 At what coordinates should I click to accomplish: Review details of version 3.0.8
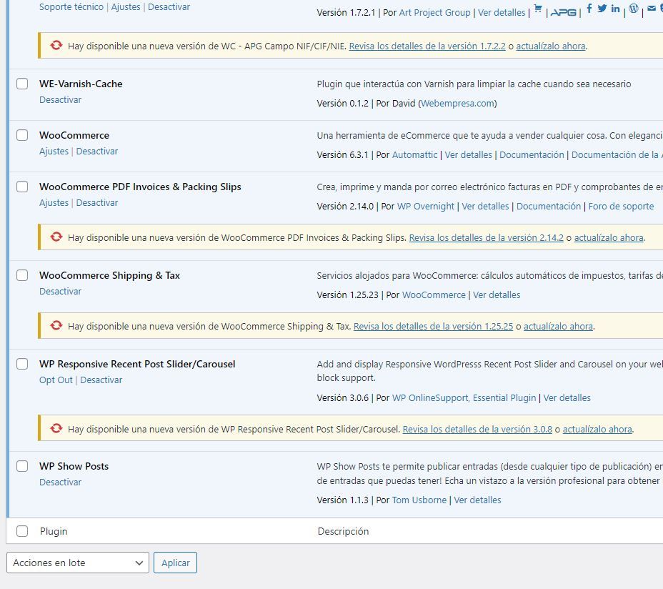(x=477, y=429)
